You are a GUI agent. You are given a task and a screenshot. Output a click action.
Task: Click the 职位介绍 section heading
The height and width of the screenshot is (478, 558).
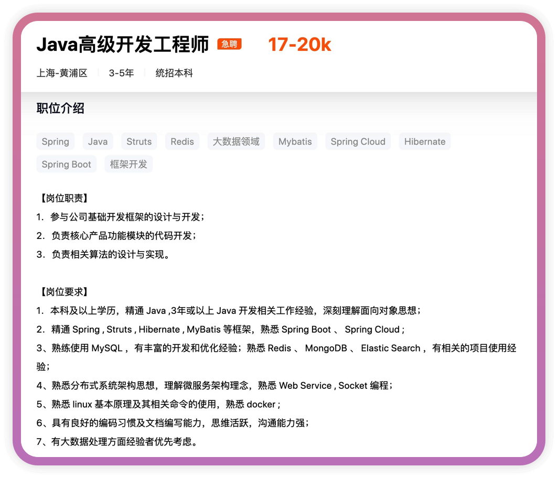[60, 108]
